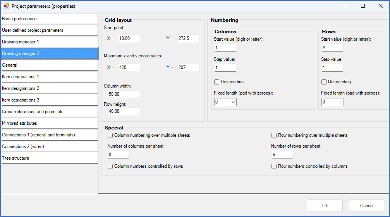This screenshot has height=217, width=390.
Task: Click Start point X field 10.00
Action: point(129,38)
